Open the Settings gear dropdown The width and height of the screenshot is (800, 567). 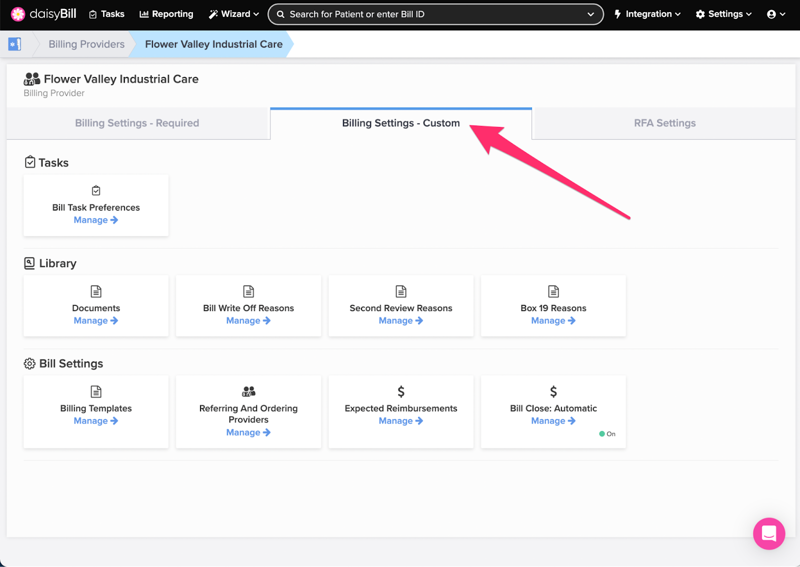tap(723, 14)
